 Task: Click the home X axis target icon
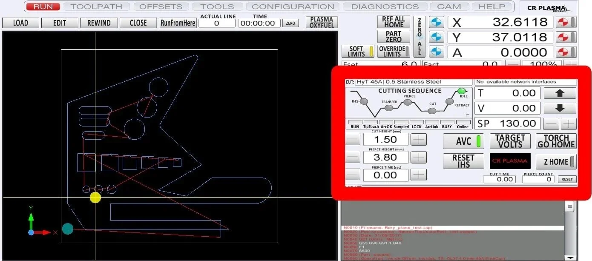(563, 23)
